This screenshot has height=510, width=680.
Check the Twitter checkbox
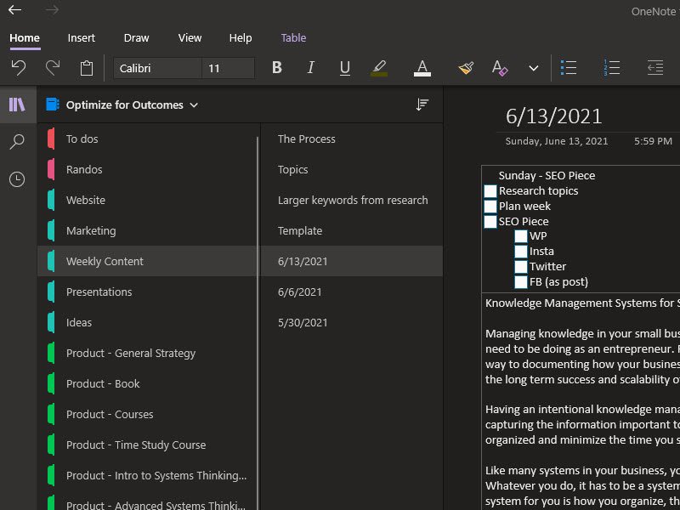[x=521, y=267]
